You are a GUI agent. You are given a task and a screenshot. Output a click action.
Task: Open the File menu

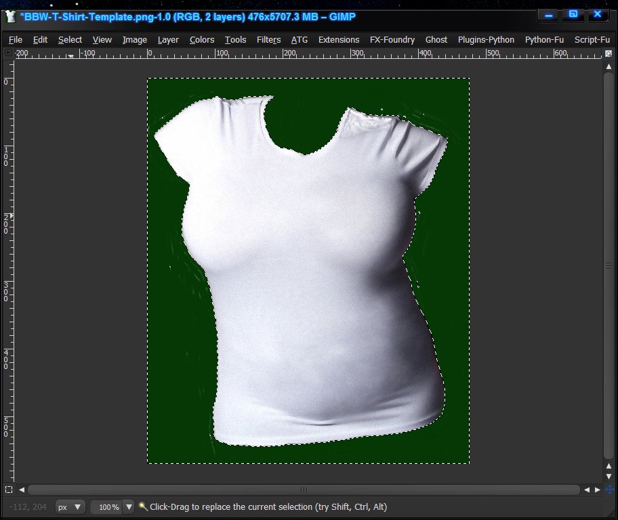[16, 40]
